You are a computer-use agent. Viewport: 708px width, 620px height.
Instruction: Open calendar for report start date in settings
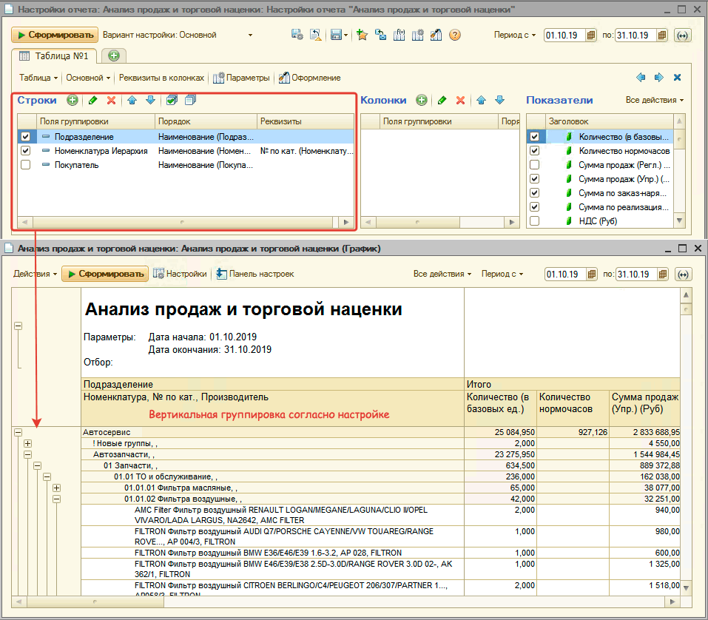(x=590, y=36)
